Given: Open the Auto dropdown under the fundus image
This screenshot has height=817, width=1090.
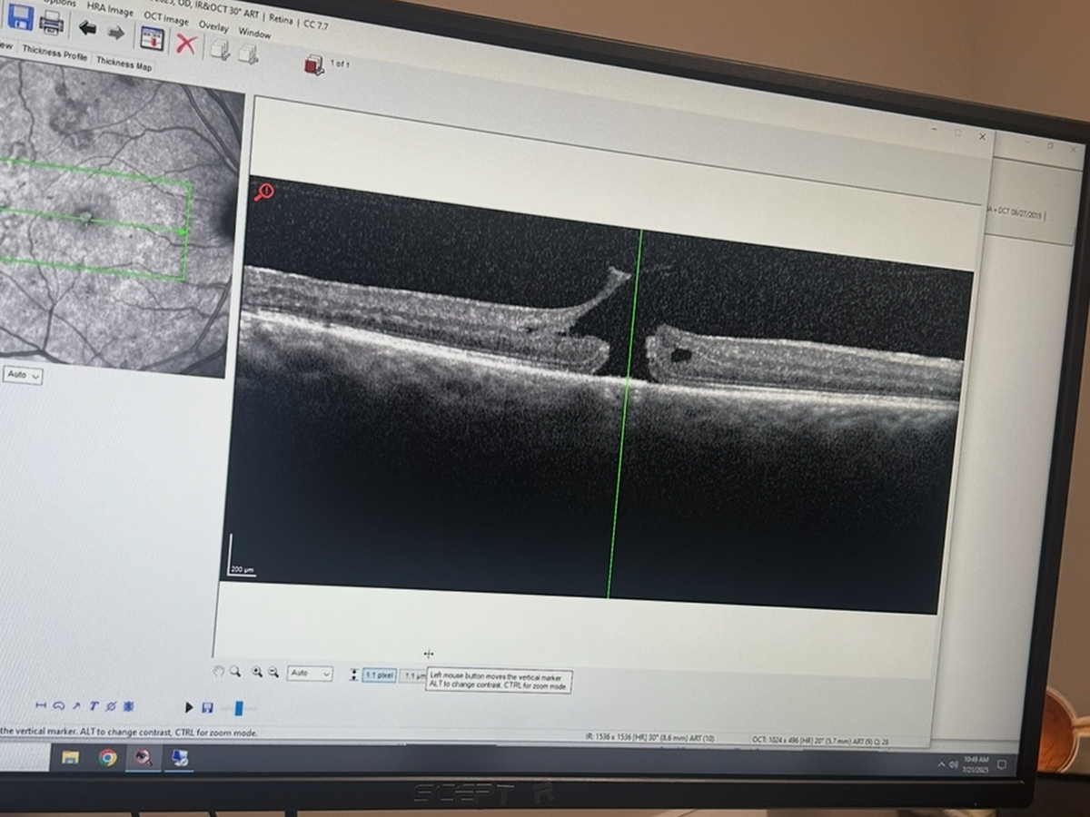Looking at the screenshot, I should coord(23,375).
